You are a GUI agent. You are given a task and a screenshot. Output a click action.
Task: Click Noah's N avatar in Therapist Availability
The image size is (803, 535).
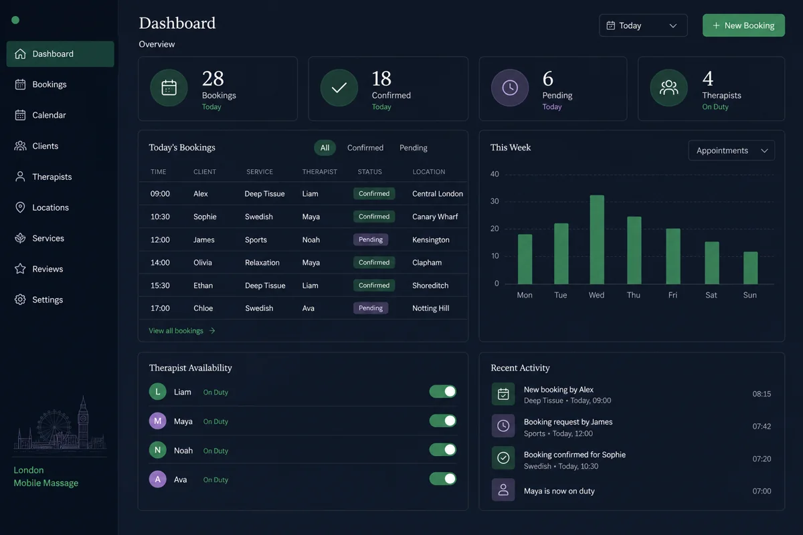[x=157, y=450]
